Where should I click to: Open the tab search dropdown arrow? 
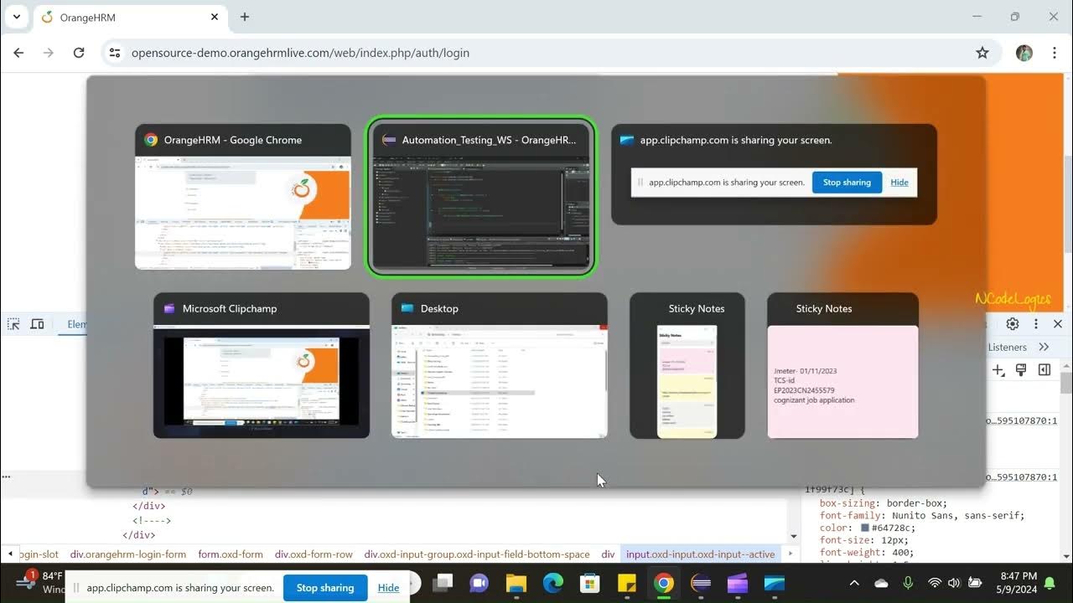(x=16, y=17)
